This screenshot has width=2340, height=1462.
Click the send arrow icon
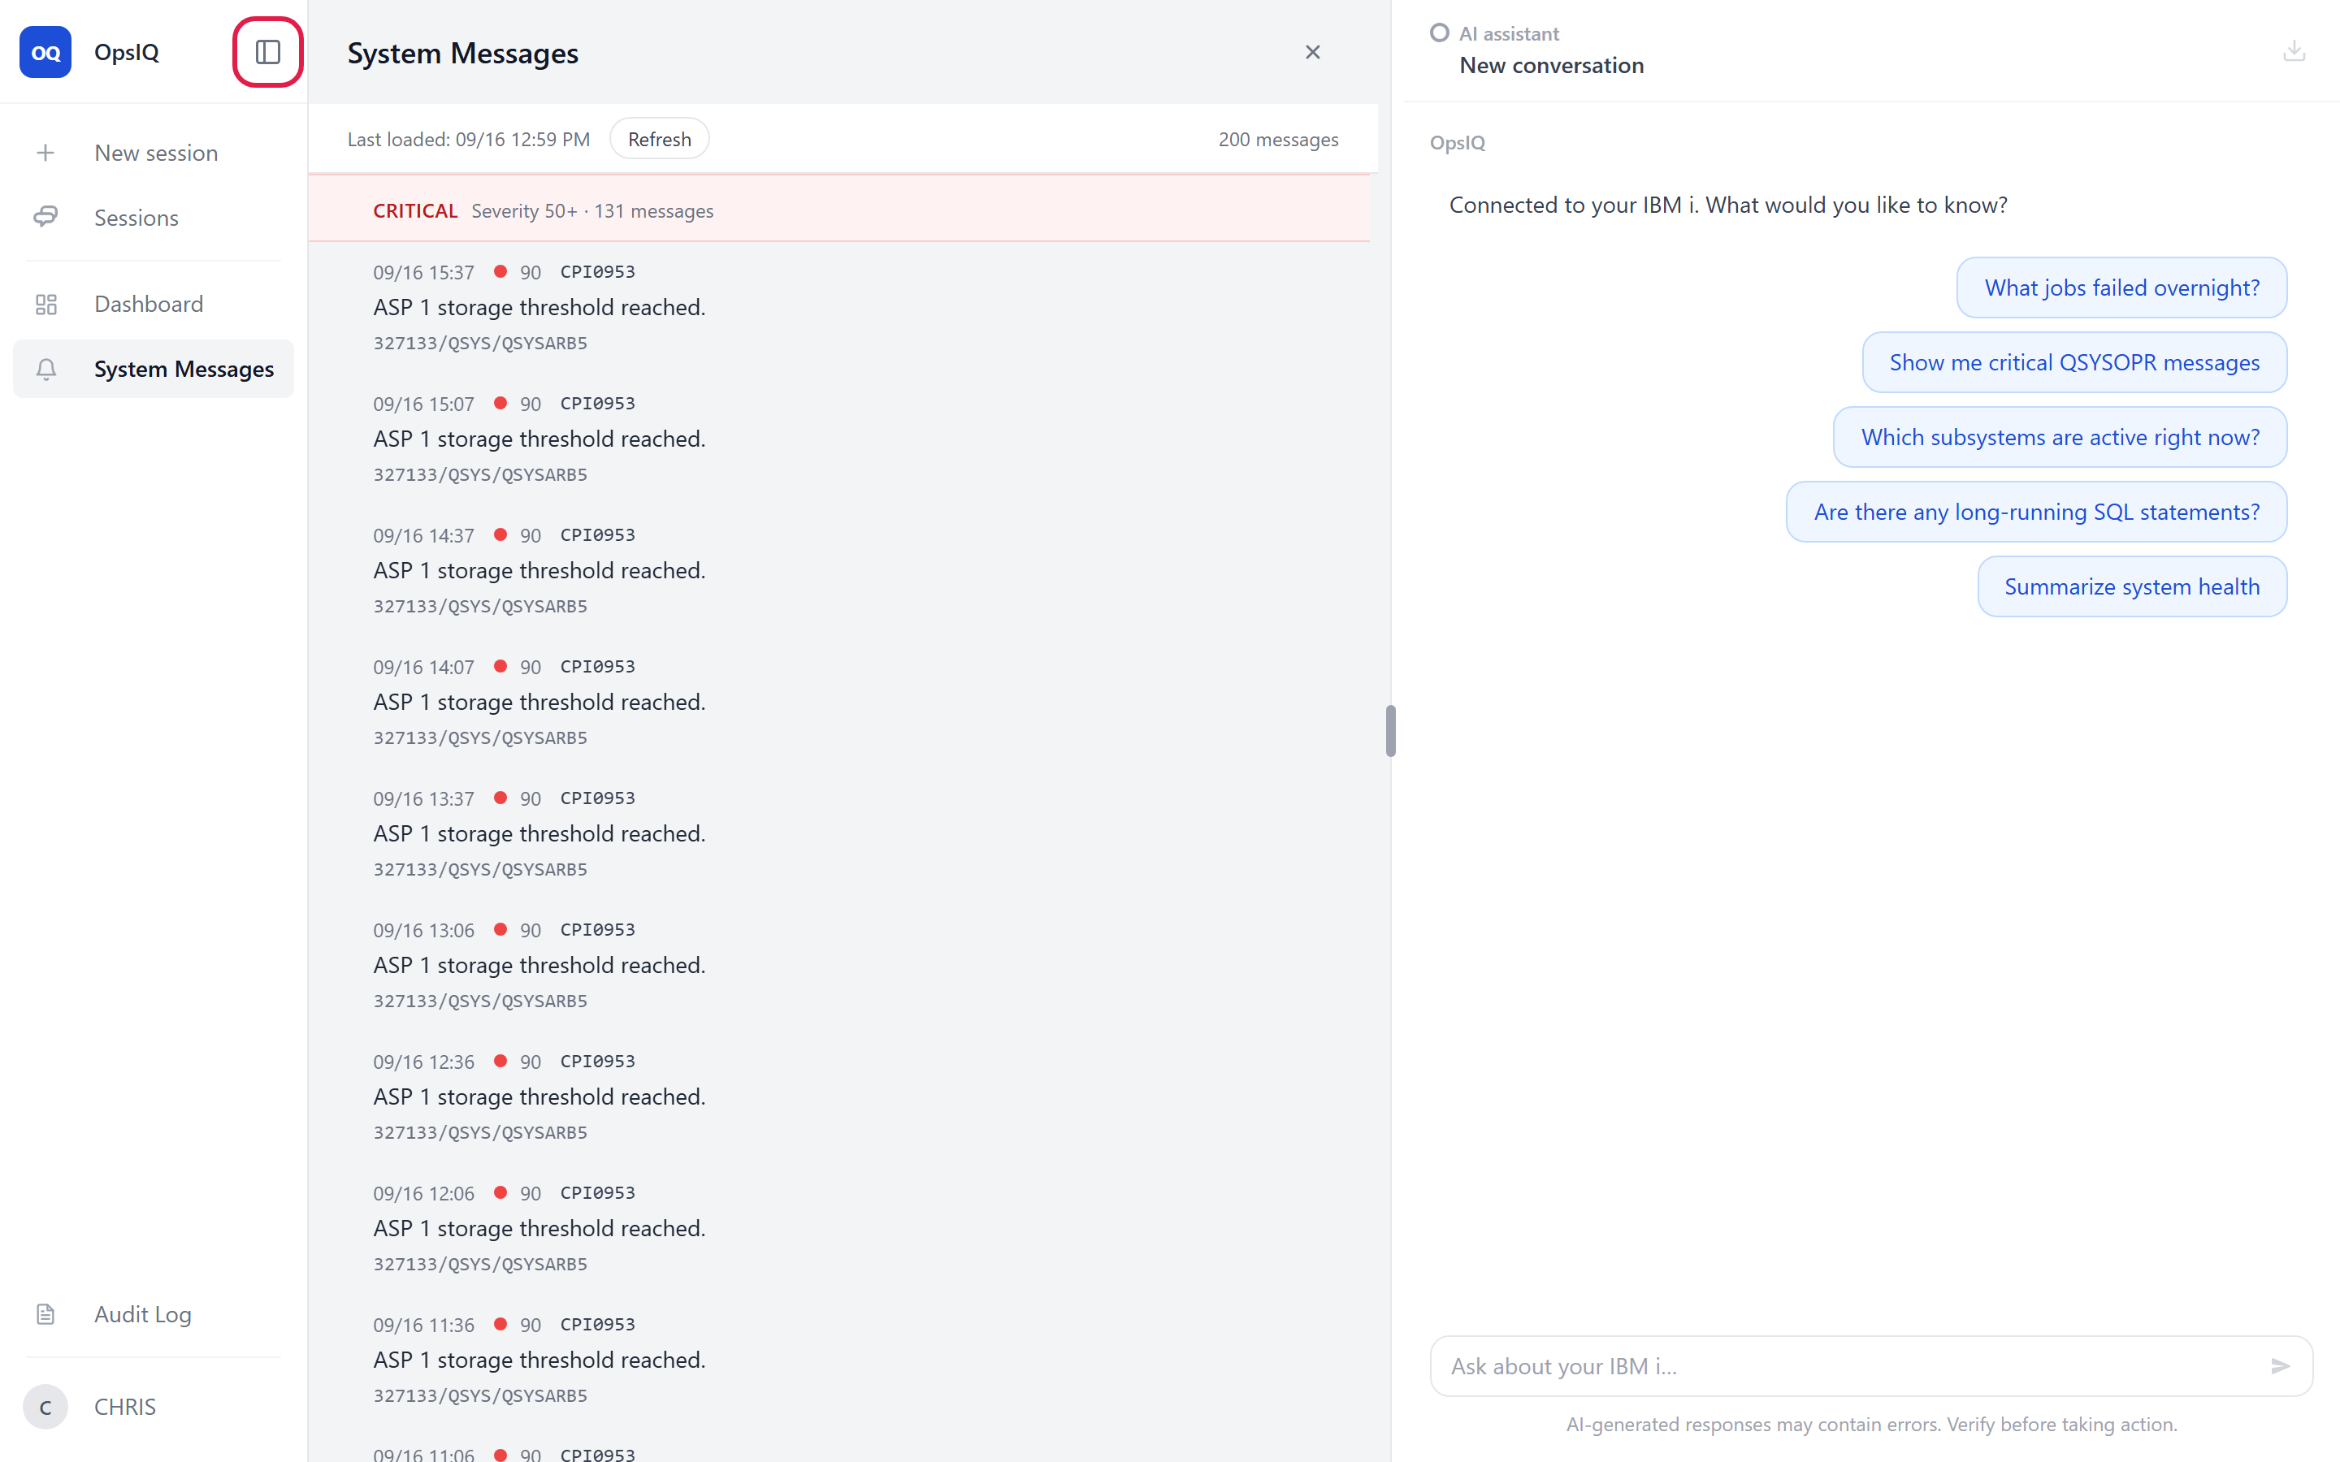2280,1366
